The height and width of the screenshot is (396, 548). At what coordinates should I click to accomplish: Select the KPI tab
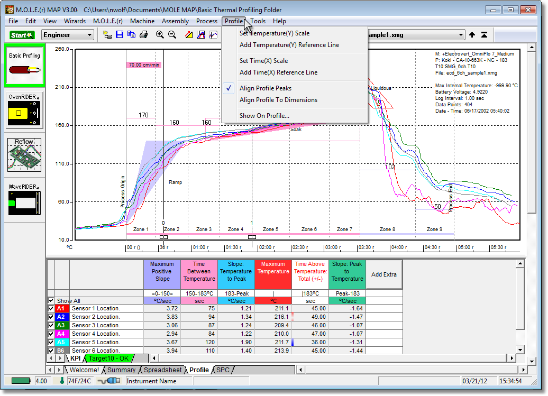point(75,358)
